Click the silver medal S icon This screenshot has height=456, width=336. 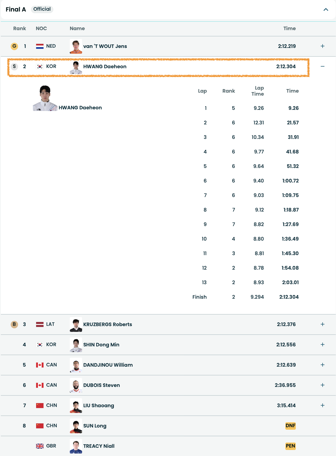coord(14,66)
